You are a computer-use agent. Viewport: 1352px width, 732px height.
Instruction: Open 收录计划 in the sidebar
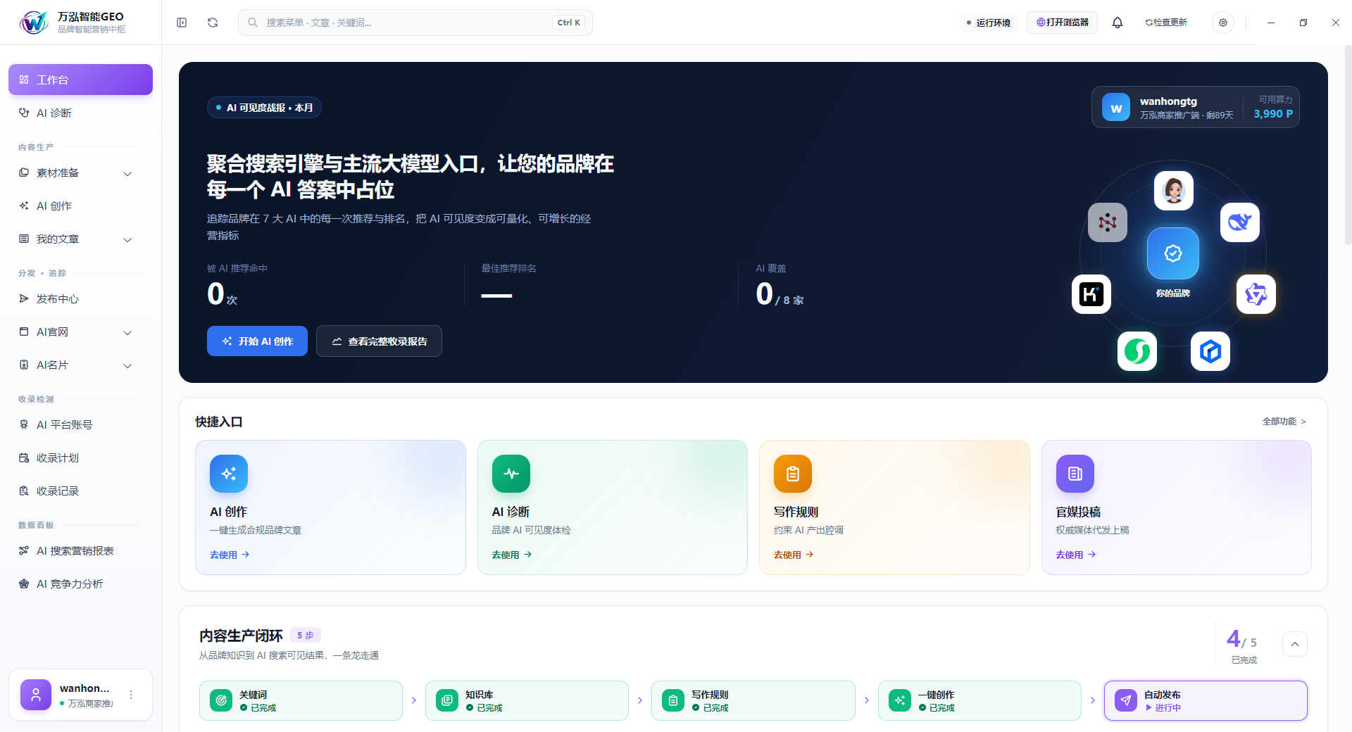(80, 458)
